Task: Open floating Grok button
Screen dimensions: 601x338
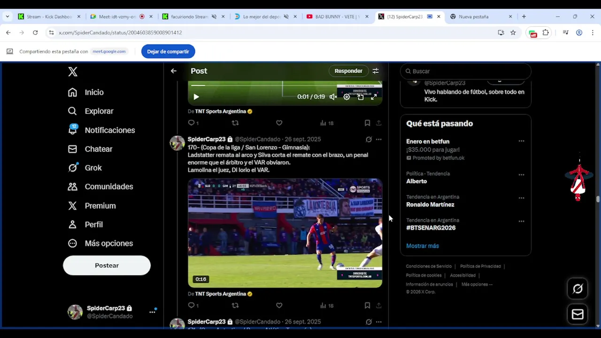Action: coord(578,289)
